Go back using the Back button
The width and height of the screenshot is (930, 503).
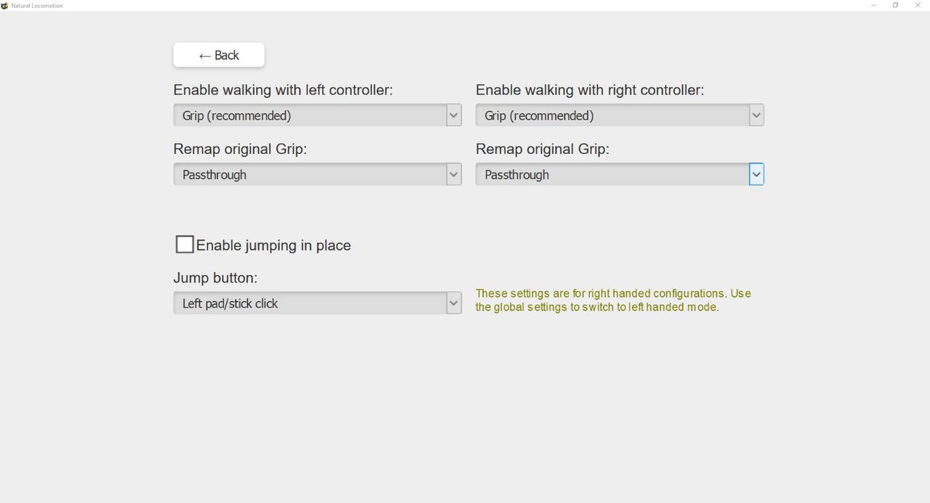[219, 55]
